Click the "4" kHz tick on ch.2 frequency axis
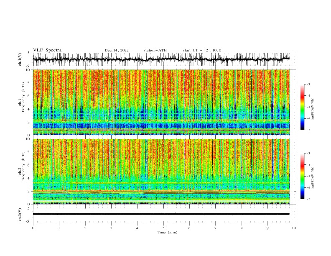The height and width of the screenshot is (256, 331). coord(29,178)
